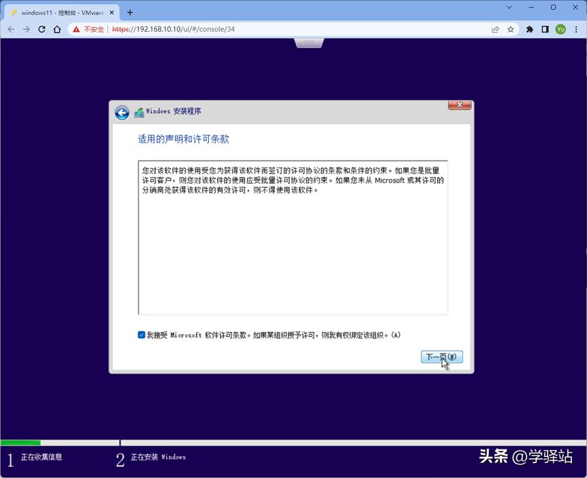
Task: Click the 下一页(N) button to continue installation
Action: click(441, 357)
